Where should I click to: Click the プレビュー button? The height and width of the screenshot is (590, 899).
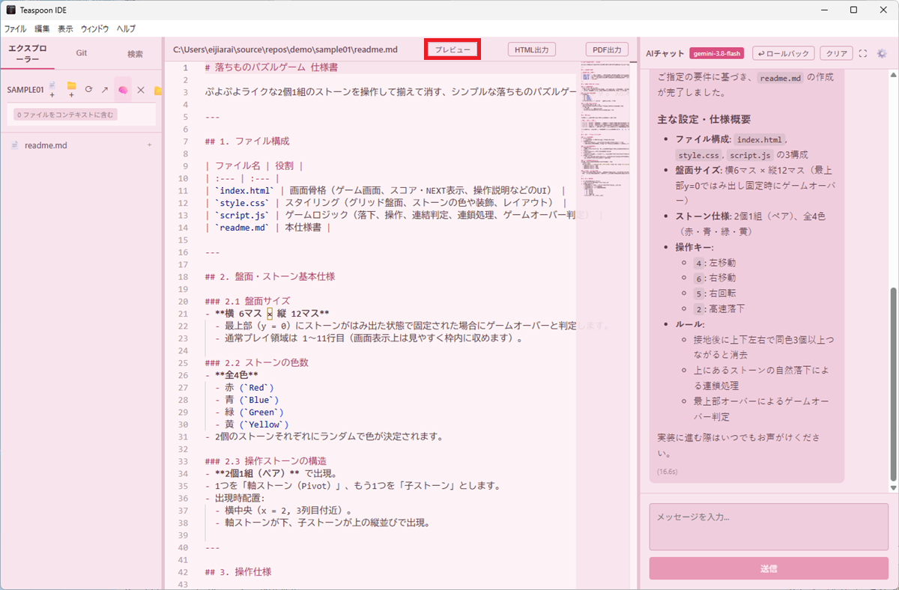[453, 49]
